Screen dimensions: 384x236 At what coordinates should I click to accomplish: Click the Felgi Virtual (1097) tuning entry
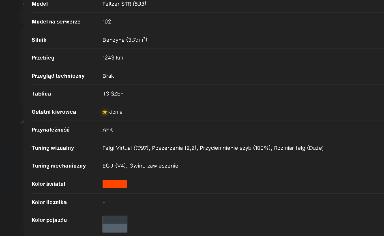(126, 148)
